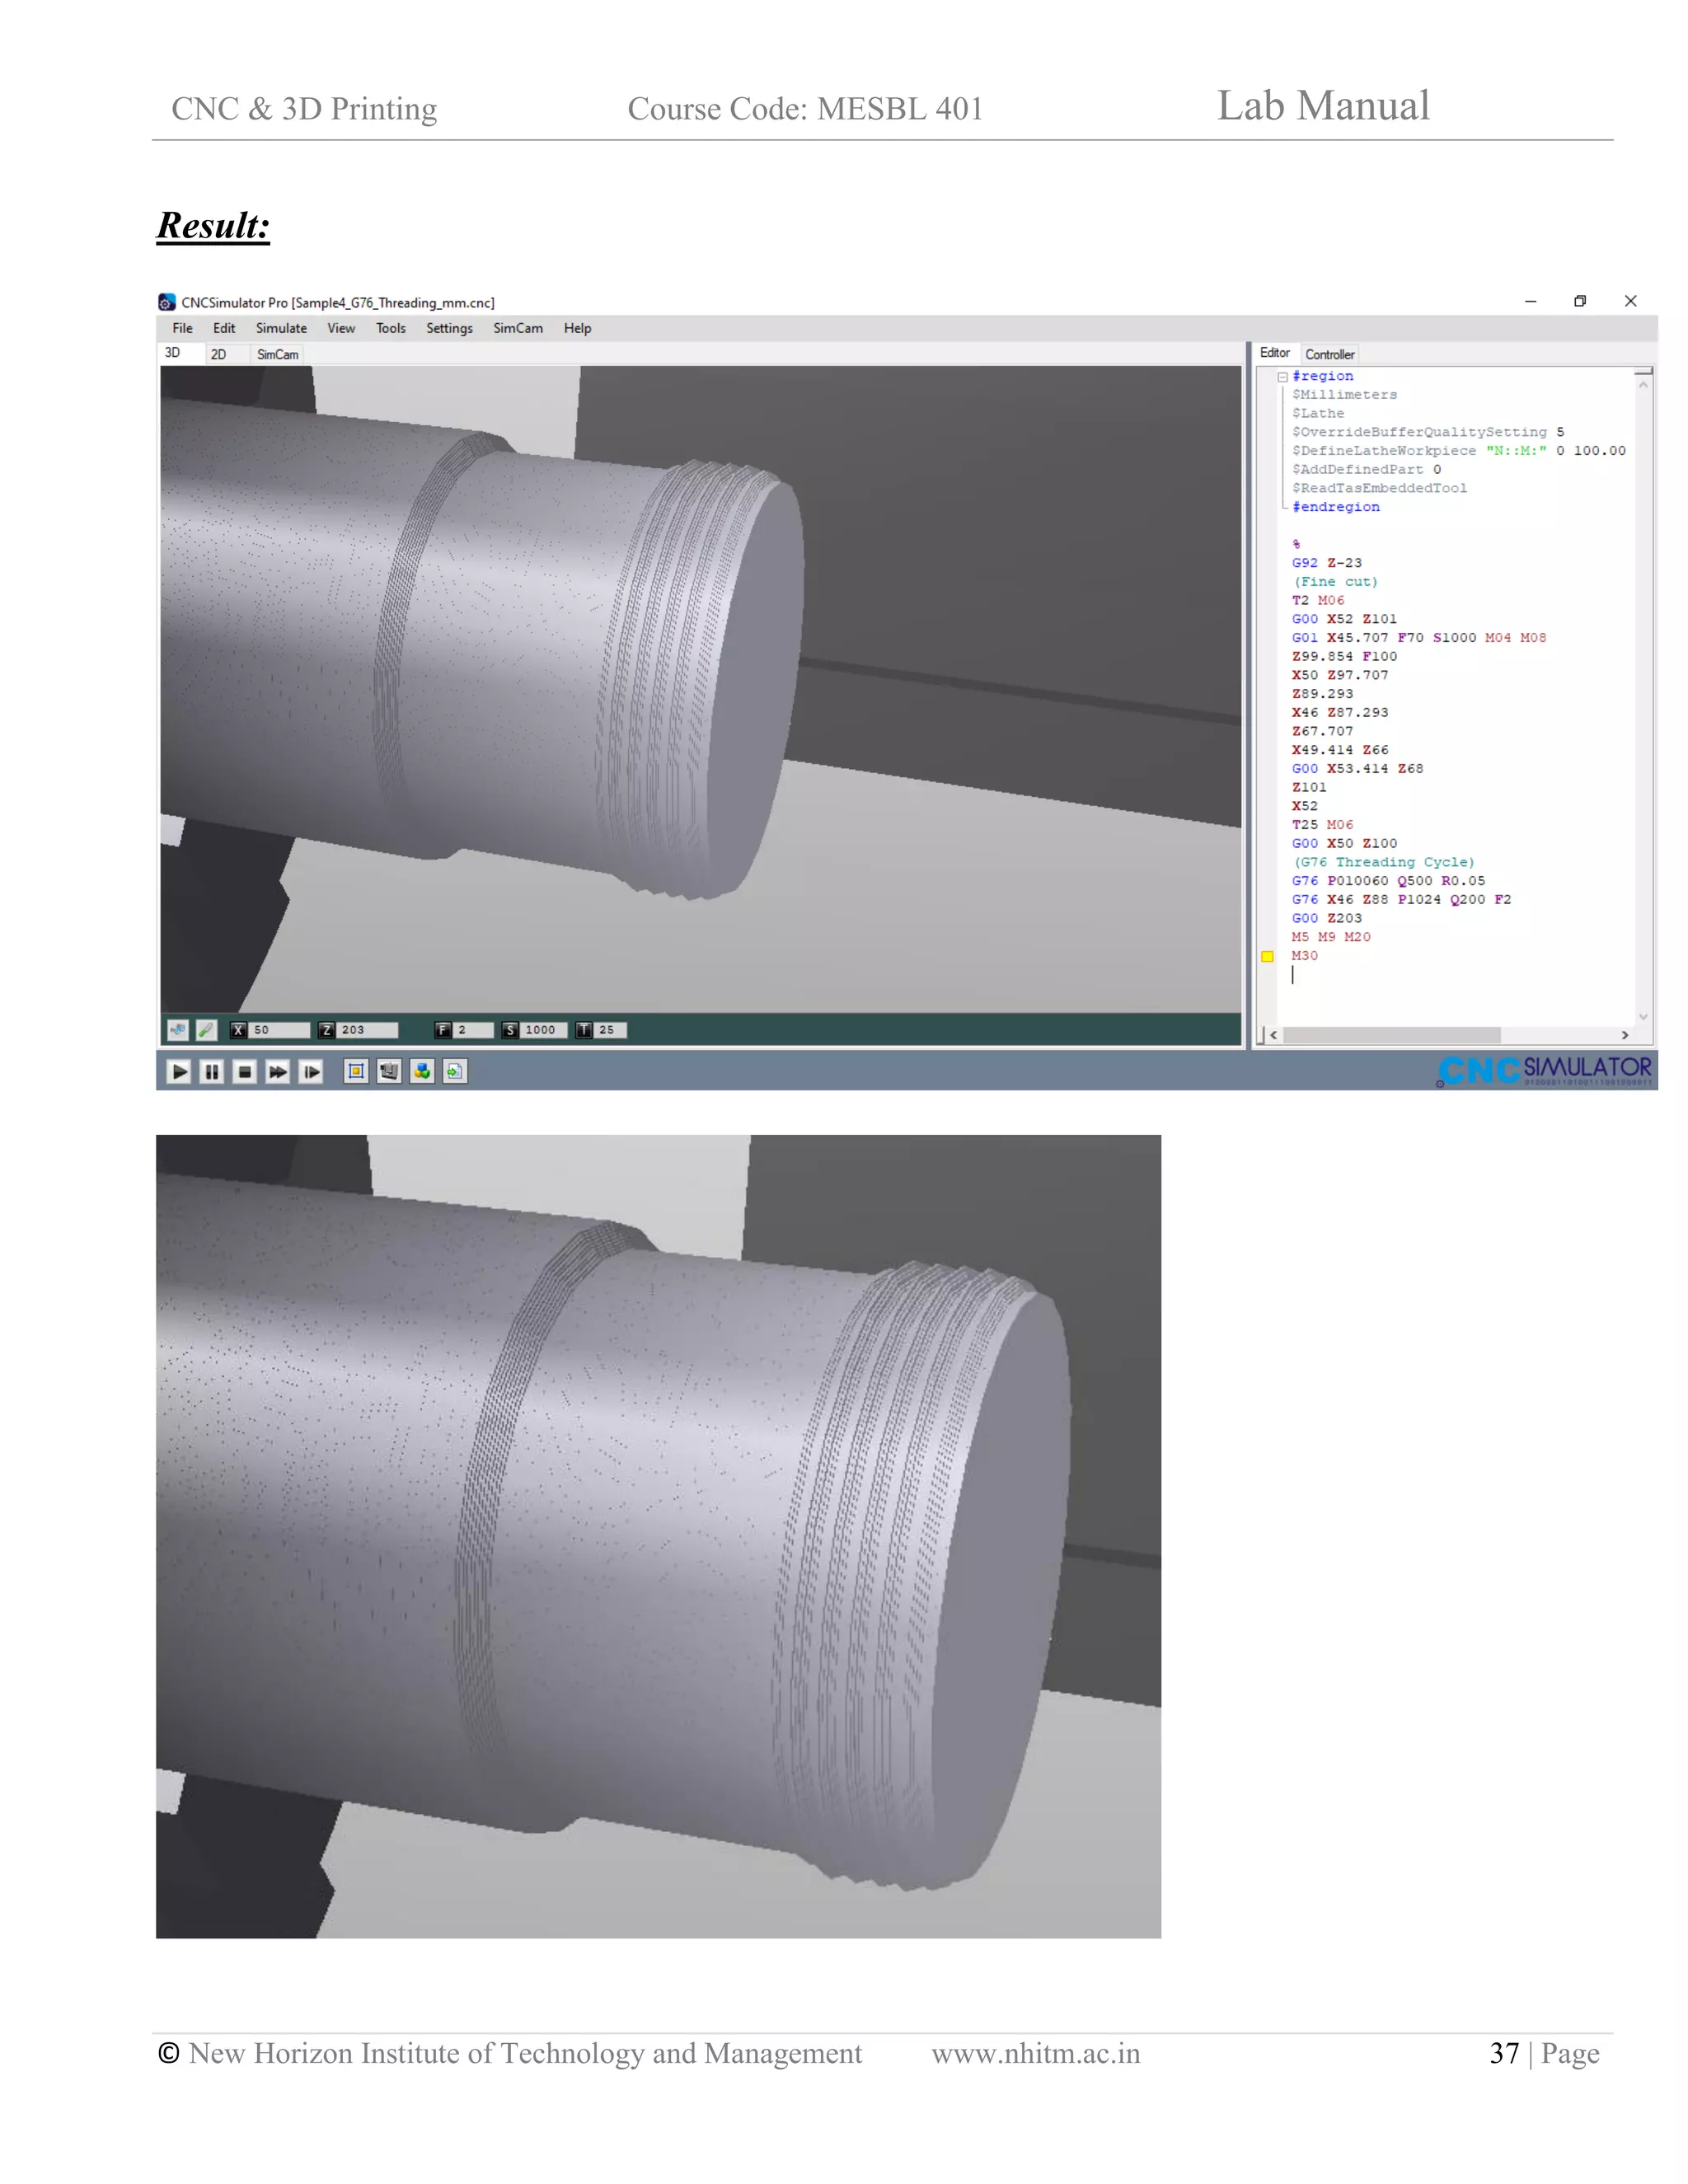Click the T tool number label icon
This screenshot has width=1688, height=2184.
click(584, 1030)
